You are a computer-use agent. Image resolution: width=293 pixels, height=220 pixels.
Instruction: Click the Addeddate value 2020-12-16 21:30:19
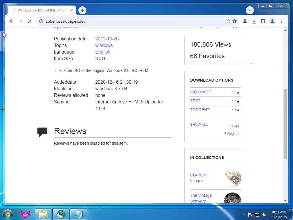click(x=116, y=82)
